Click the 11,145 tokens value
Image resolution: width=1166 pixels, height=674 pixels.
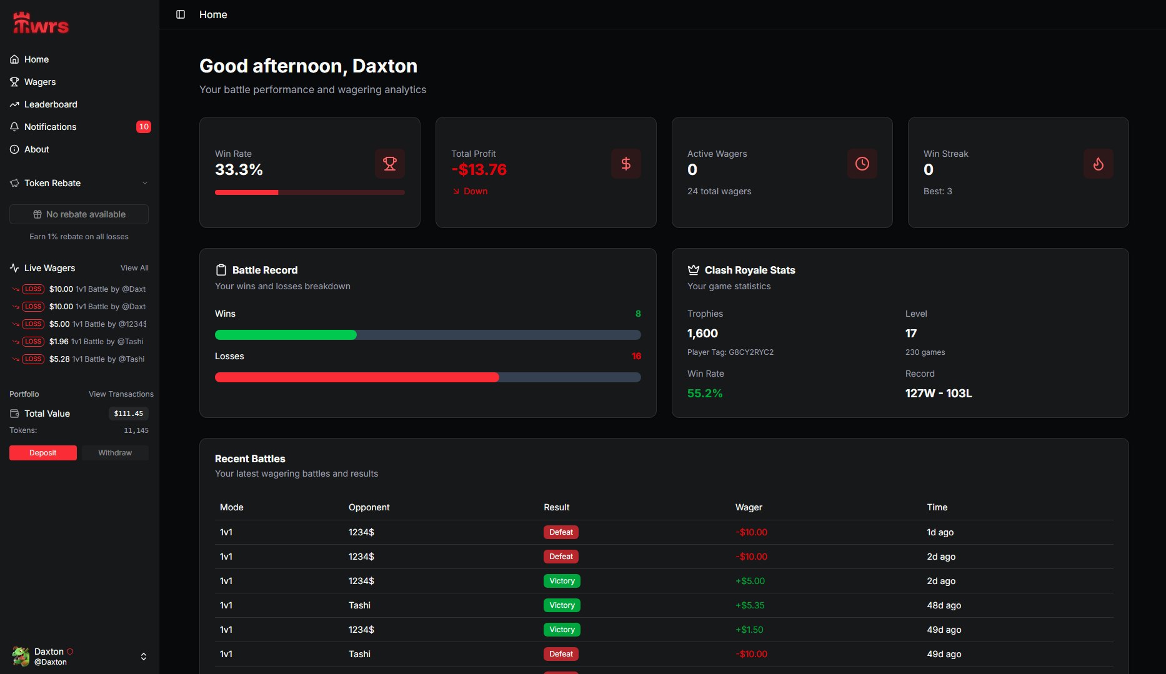(x=136, y=430)
